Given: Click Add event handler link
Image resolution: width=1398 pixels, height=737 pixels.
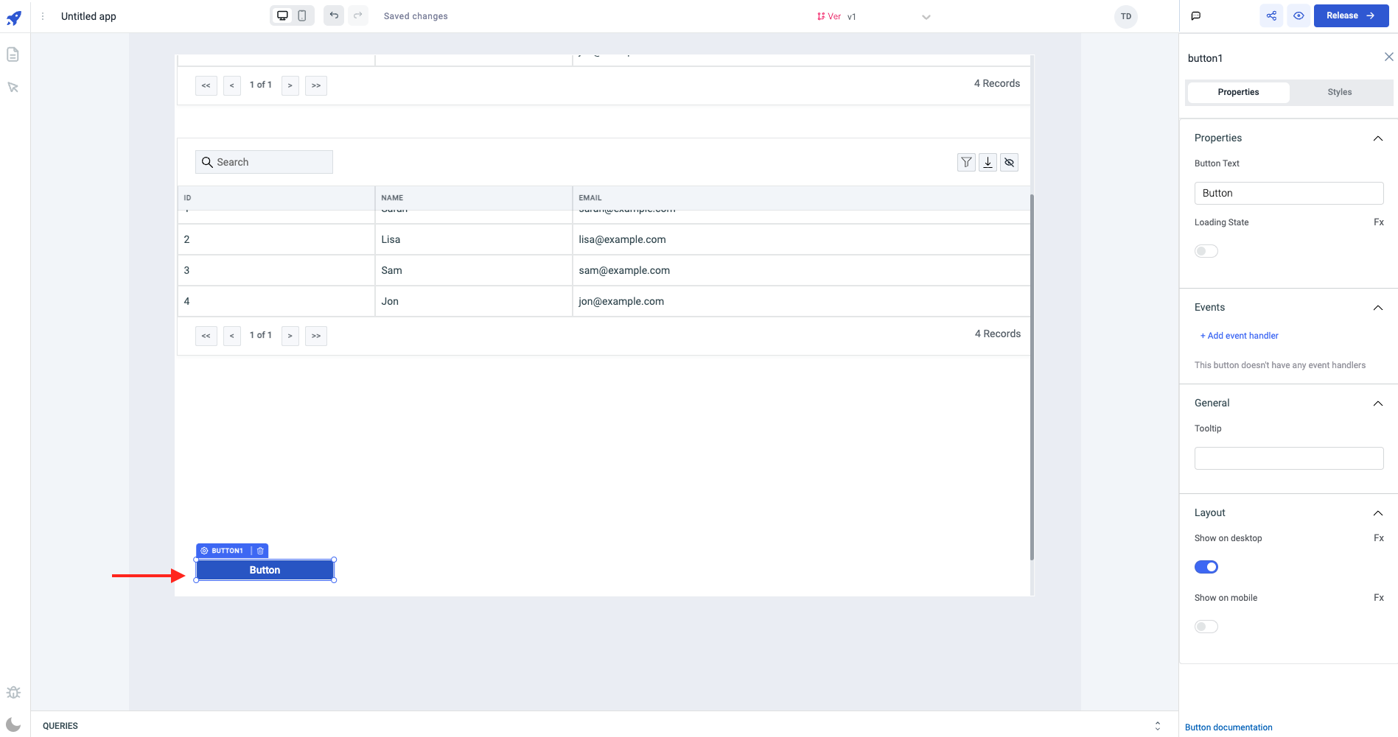Looking at the screenshot, I should 1242,336.
